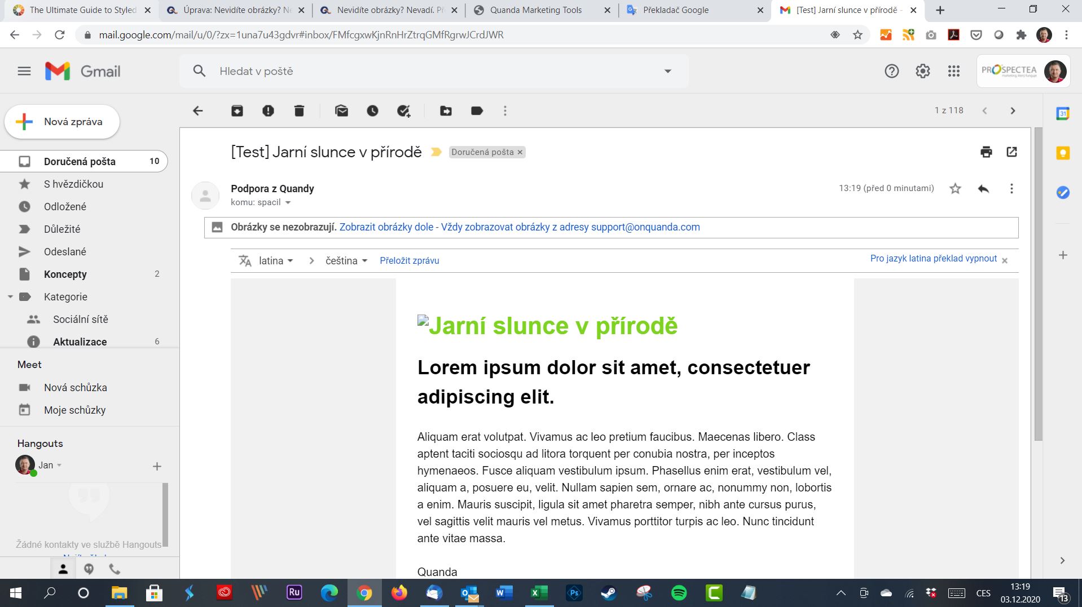This screenshot has height=607, width=1082.
Task: Open email in new window
Action: [x=1011, y=152]
